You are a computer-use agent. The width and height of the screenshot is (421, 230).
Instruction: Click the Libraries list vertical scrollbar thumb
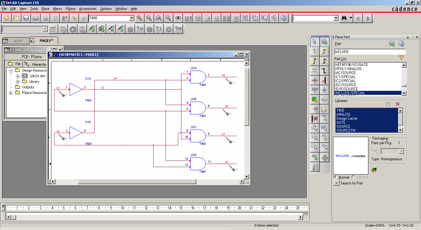(401, 119)
